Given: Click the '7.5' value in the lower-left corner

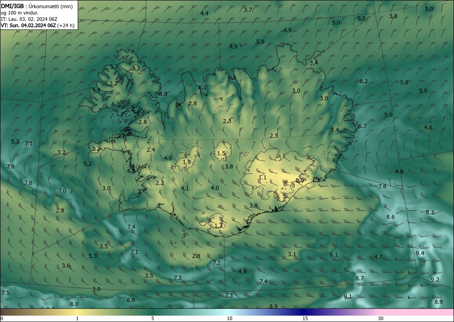Looking at the screenshot, I should pyautogui.click(x=5, y=293).
